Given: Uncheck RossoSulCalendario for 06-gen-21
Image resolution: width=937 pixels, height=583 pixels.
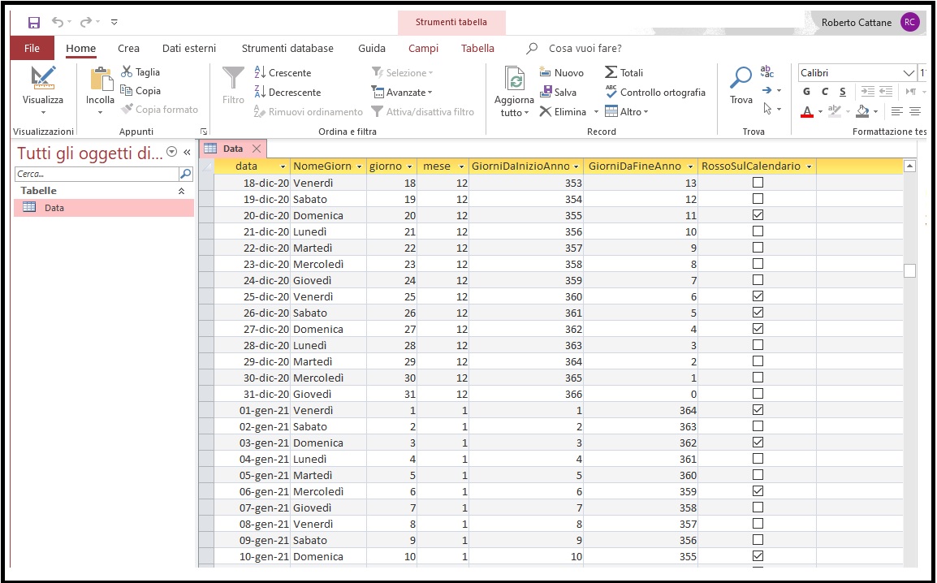Looking at the screenshot, I should tap(758, 491).
